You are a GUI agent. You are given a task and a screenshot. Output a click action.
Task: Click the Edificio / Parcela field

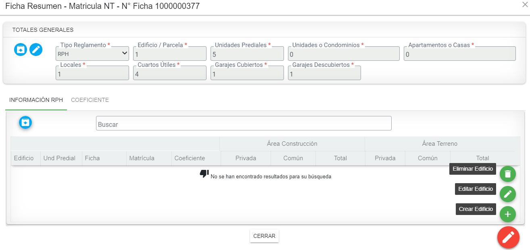pyautogui.click(x=169, y=54)
